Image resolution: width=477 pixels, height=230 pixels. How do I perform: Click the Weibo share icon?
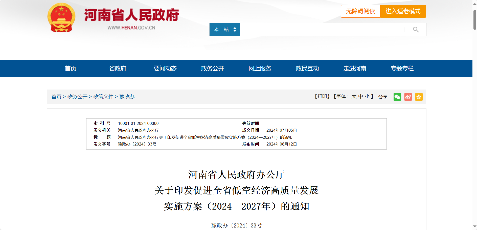click(408, 97)
